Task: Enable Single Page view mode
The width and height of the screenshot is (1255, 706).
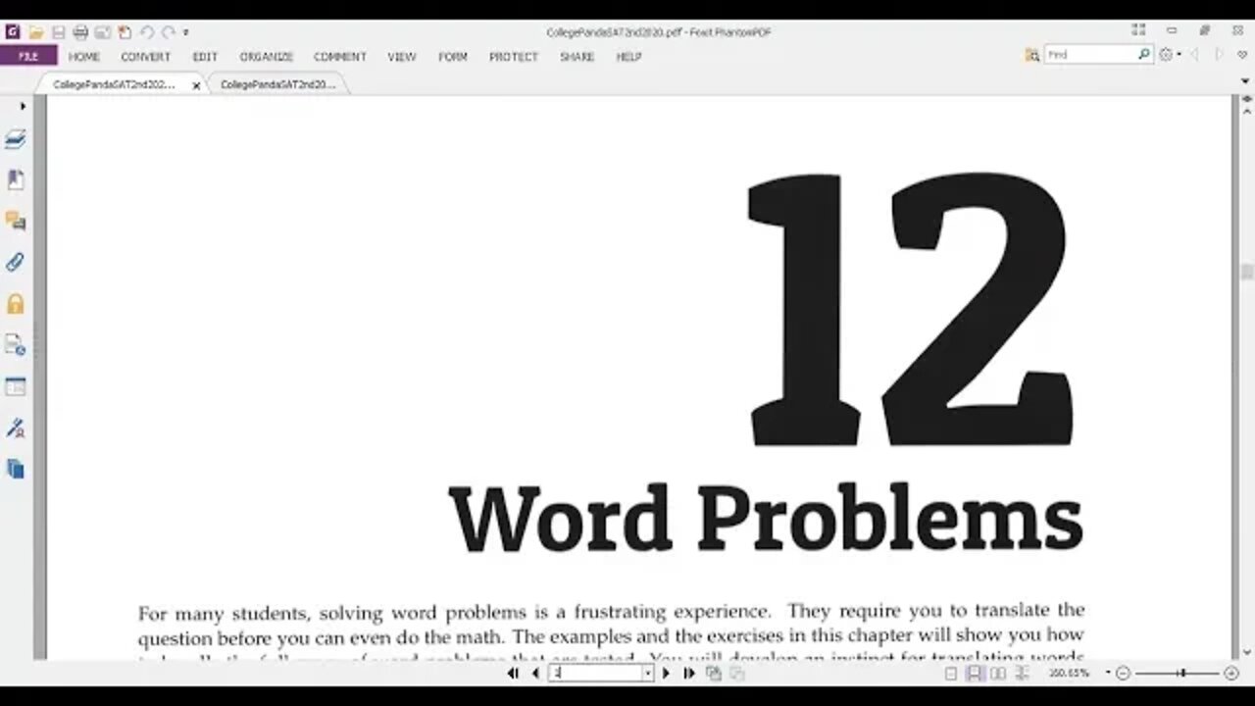Action: 952,674
